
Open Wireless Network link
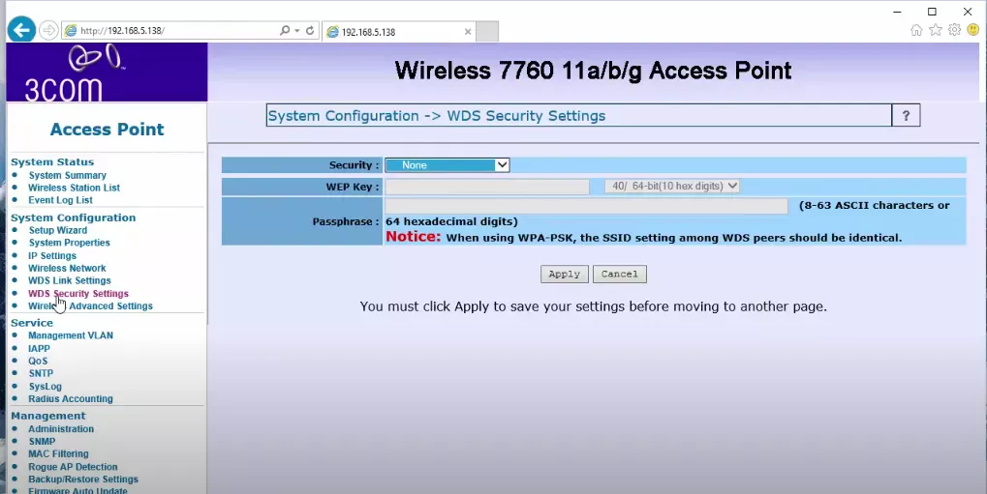pos(67,269)
